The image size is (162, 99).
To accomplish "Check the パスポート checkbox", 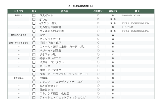I will [x=34, y=15].
